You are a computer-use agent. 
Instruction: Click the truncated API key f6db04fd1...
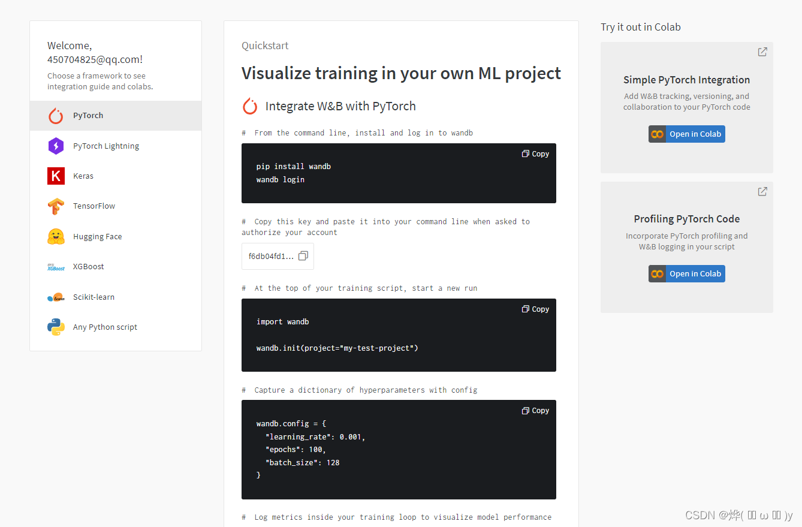tap(271, 256)
